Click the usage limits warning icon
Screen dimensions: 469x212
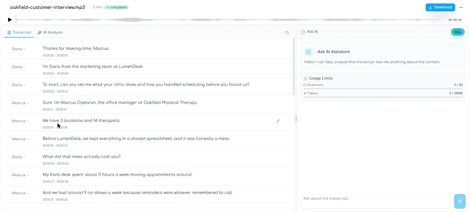(x=305, y=78)
